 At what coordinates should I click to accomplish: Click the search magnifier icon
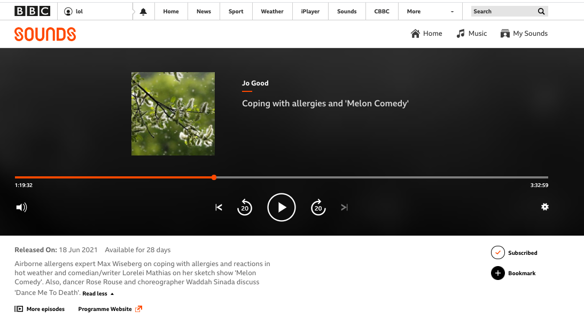click(x=541, y=11)
